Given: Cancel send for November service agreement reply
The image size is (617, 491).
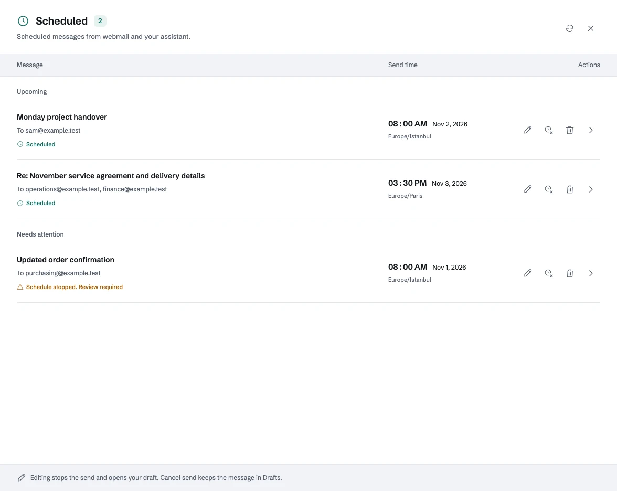Looking at the screenshot, I should coord(549,189).
